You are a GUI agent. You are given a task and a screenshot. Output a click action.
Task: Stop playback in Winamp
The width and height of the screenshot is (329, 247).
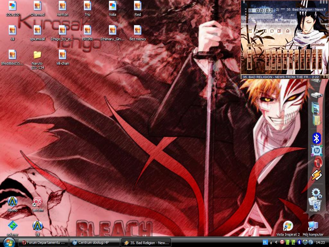point(272,31)
